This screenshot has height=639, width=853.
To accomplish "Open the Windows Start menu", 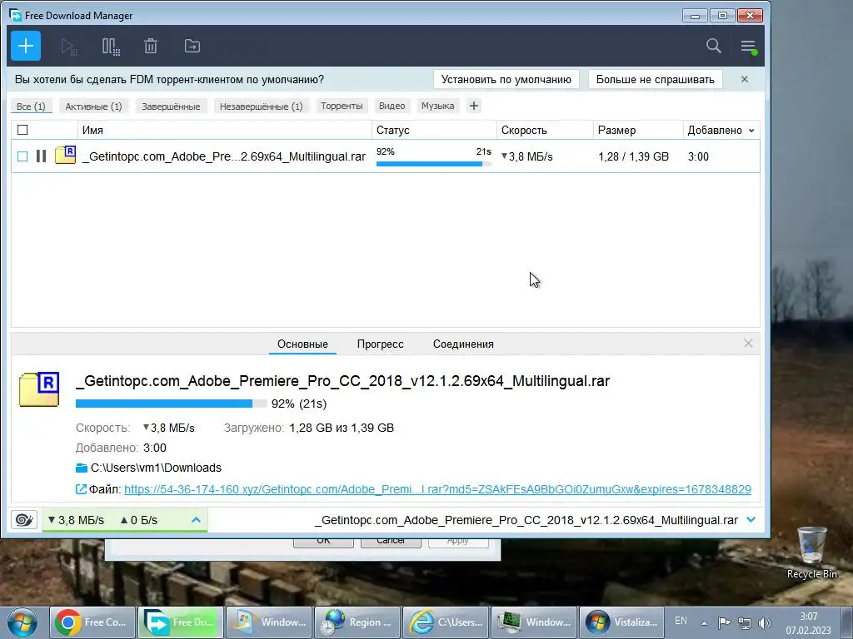I will [x=22, y=622].
